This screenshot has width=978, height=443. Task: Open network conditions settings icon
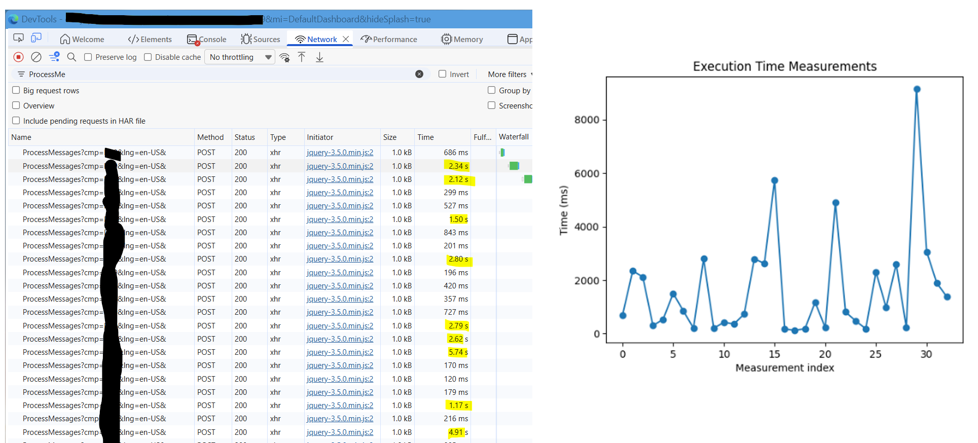pos(285,57)
